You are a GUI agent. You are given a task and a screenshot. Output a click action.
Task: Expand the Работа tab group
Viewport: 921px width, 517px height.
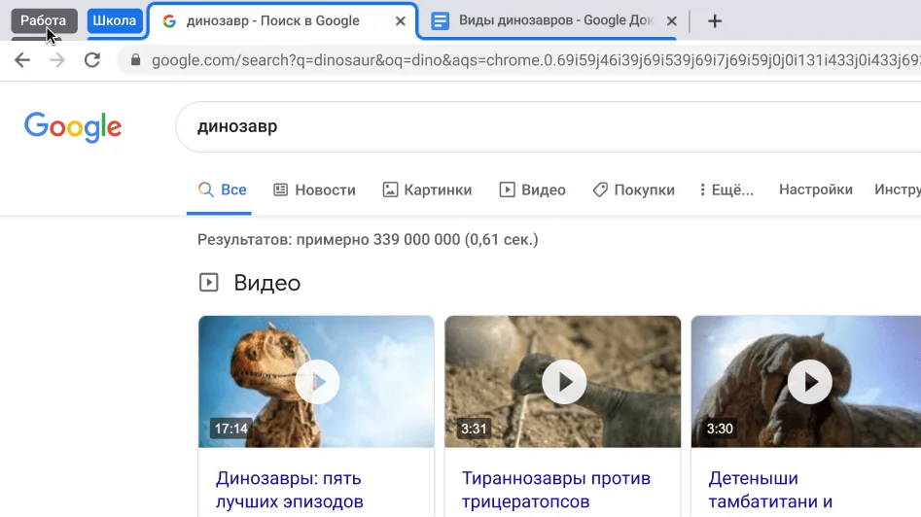click(x=44, y=20)
